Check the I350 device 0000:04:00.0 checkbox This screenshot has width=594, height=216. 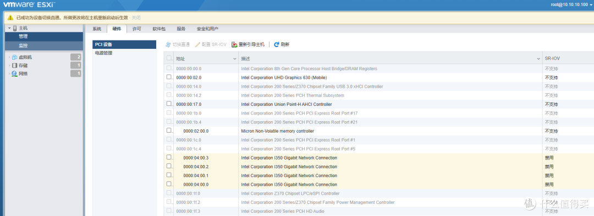click(x=169, y=184)
